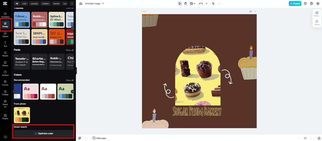322x141 pixels.
Task: Show more themes with right arrow
Action: pos(73,28)
